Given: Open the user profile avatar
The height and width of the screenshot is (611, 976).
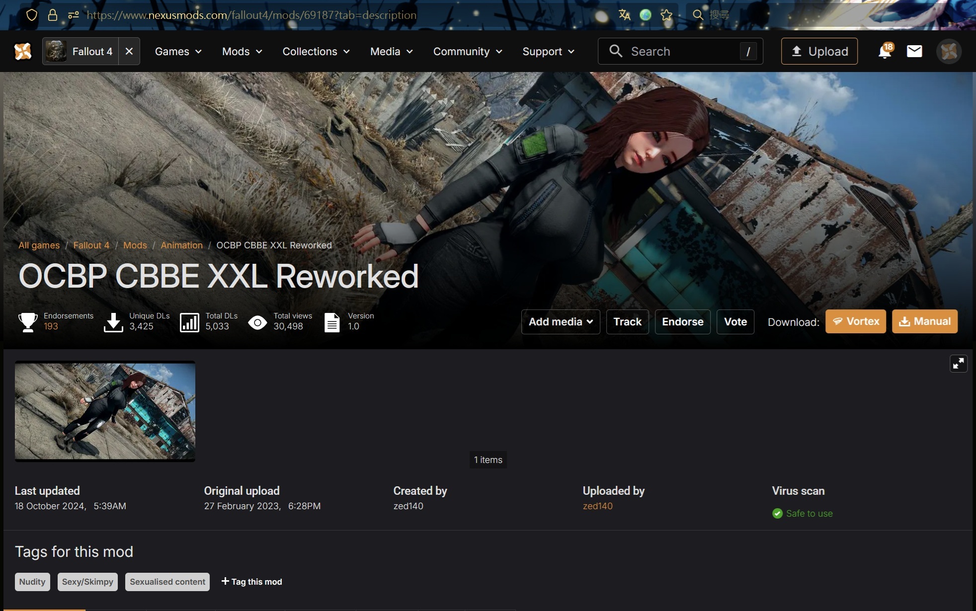Looking at the screenshot, I should 949,51.
